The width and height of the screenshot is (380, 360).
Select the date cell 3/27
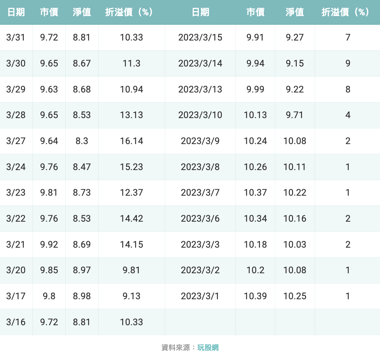tap(16, 141)
